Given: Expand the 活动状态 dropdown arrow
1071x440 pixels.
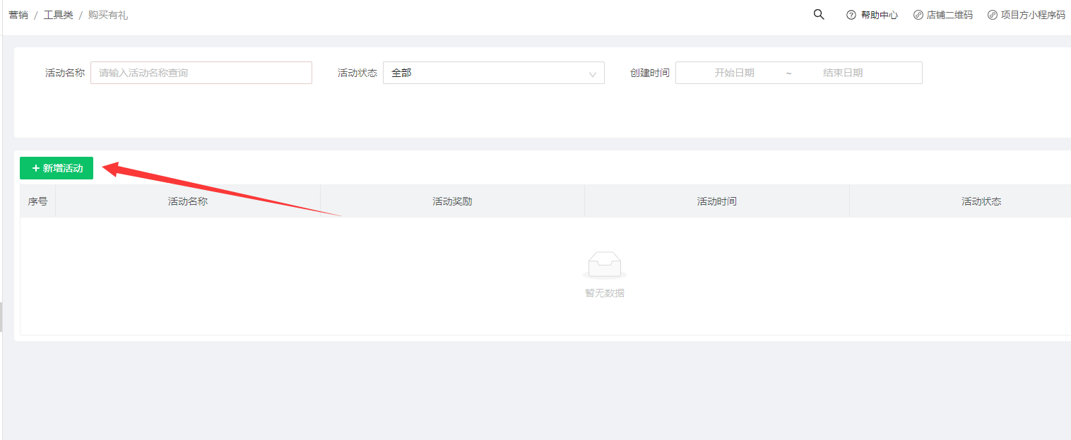Looking at the screenshot, I should (x=593, y=73).
